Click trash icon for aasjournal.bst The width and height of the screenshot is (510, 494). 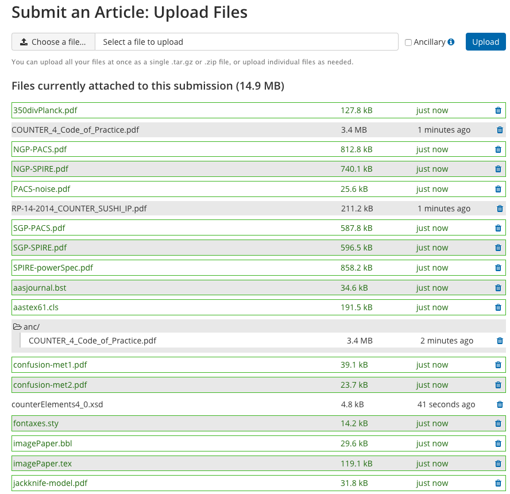click(x=498, y=288)
